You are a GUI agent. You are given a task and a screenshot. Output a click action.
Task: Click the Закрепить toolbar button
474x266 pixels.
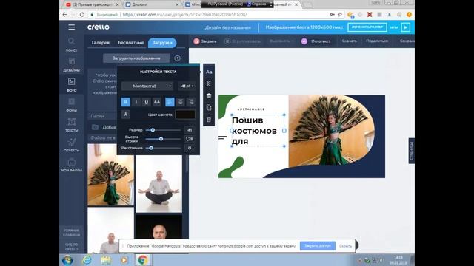point(205,41)
